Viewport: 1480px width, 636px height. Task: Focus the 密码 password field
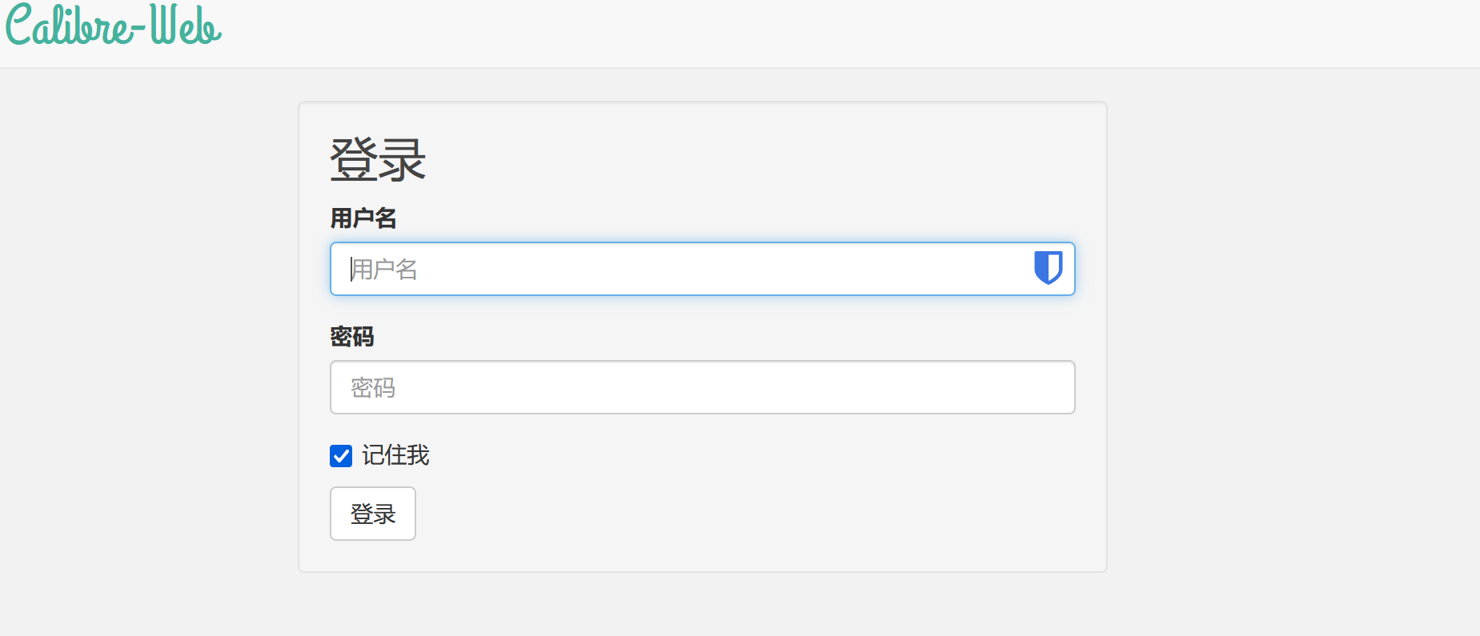click(x=702, y=387)
